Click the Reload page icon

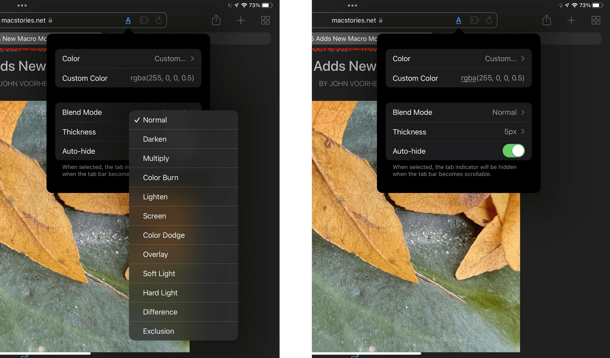click(x=158, y=20)
